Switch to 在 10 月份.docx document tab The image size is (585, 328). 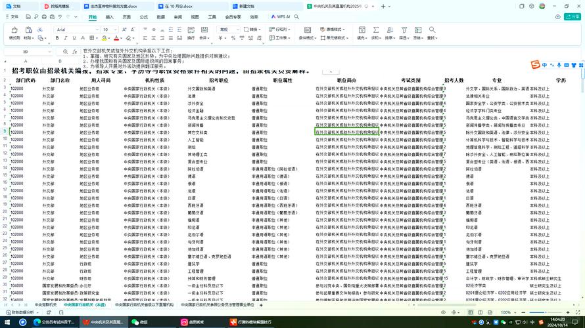[x=192, y=7]
